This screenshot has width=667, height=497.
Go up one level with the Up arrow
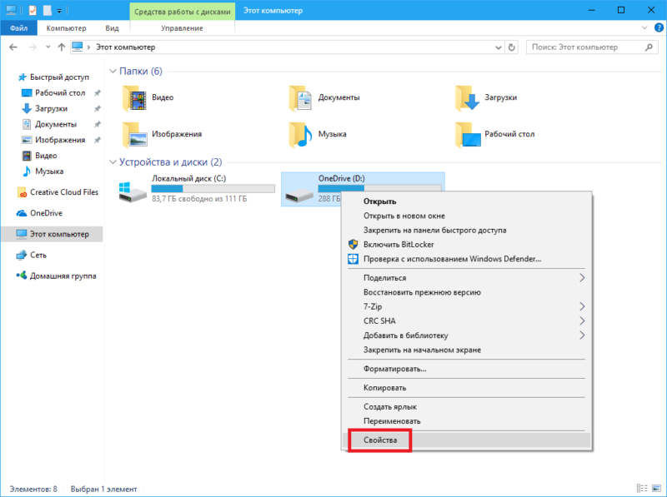pos(61,47)
